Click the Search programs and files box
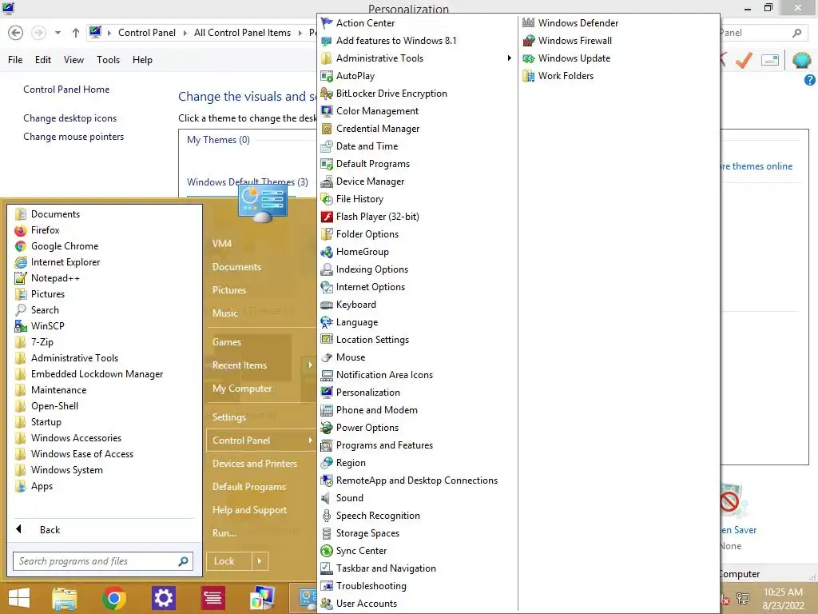 (103, 561)
